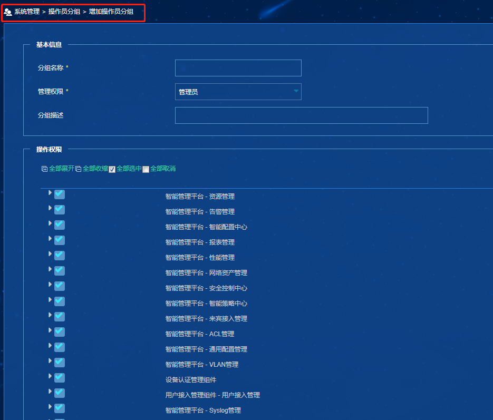Uncheck the 报表管理 permission checkbox

coord(60,240)
